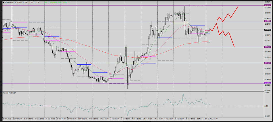
Task: Click the 30 Oct 18:00 time label
Action: (x=94, y=119)
